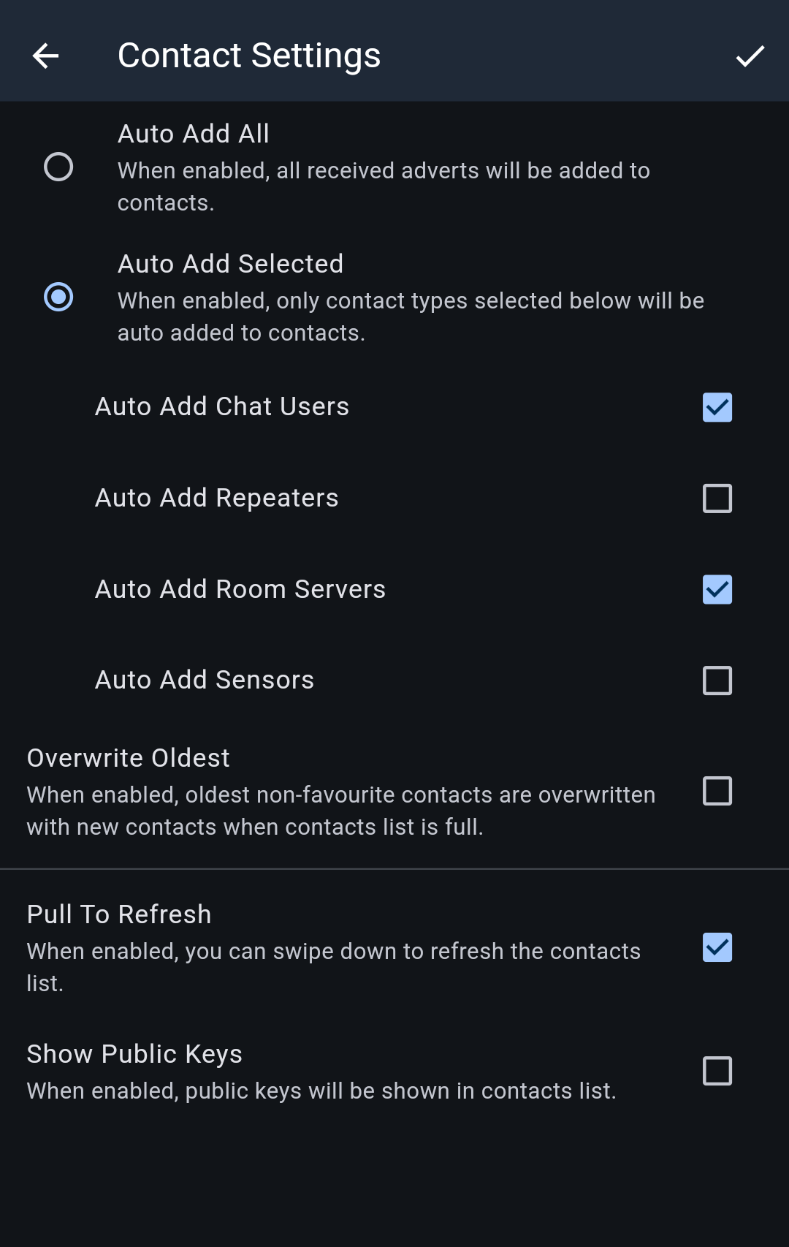Select the Auto Add Selected radio button
789x1247 pixels.
(58, 297)
